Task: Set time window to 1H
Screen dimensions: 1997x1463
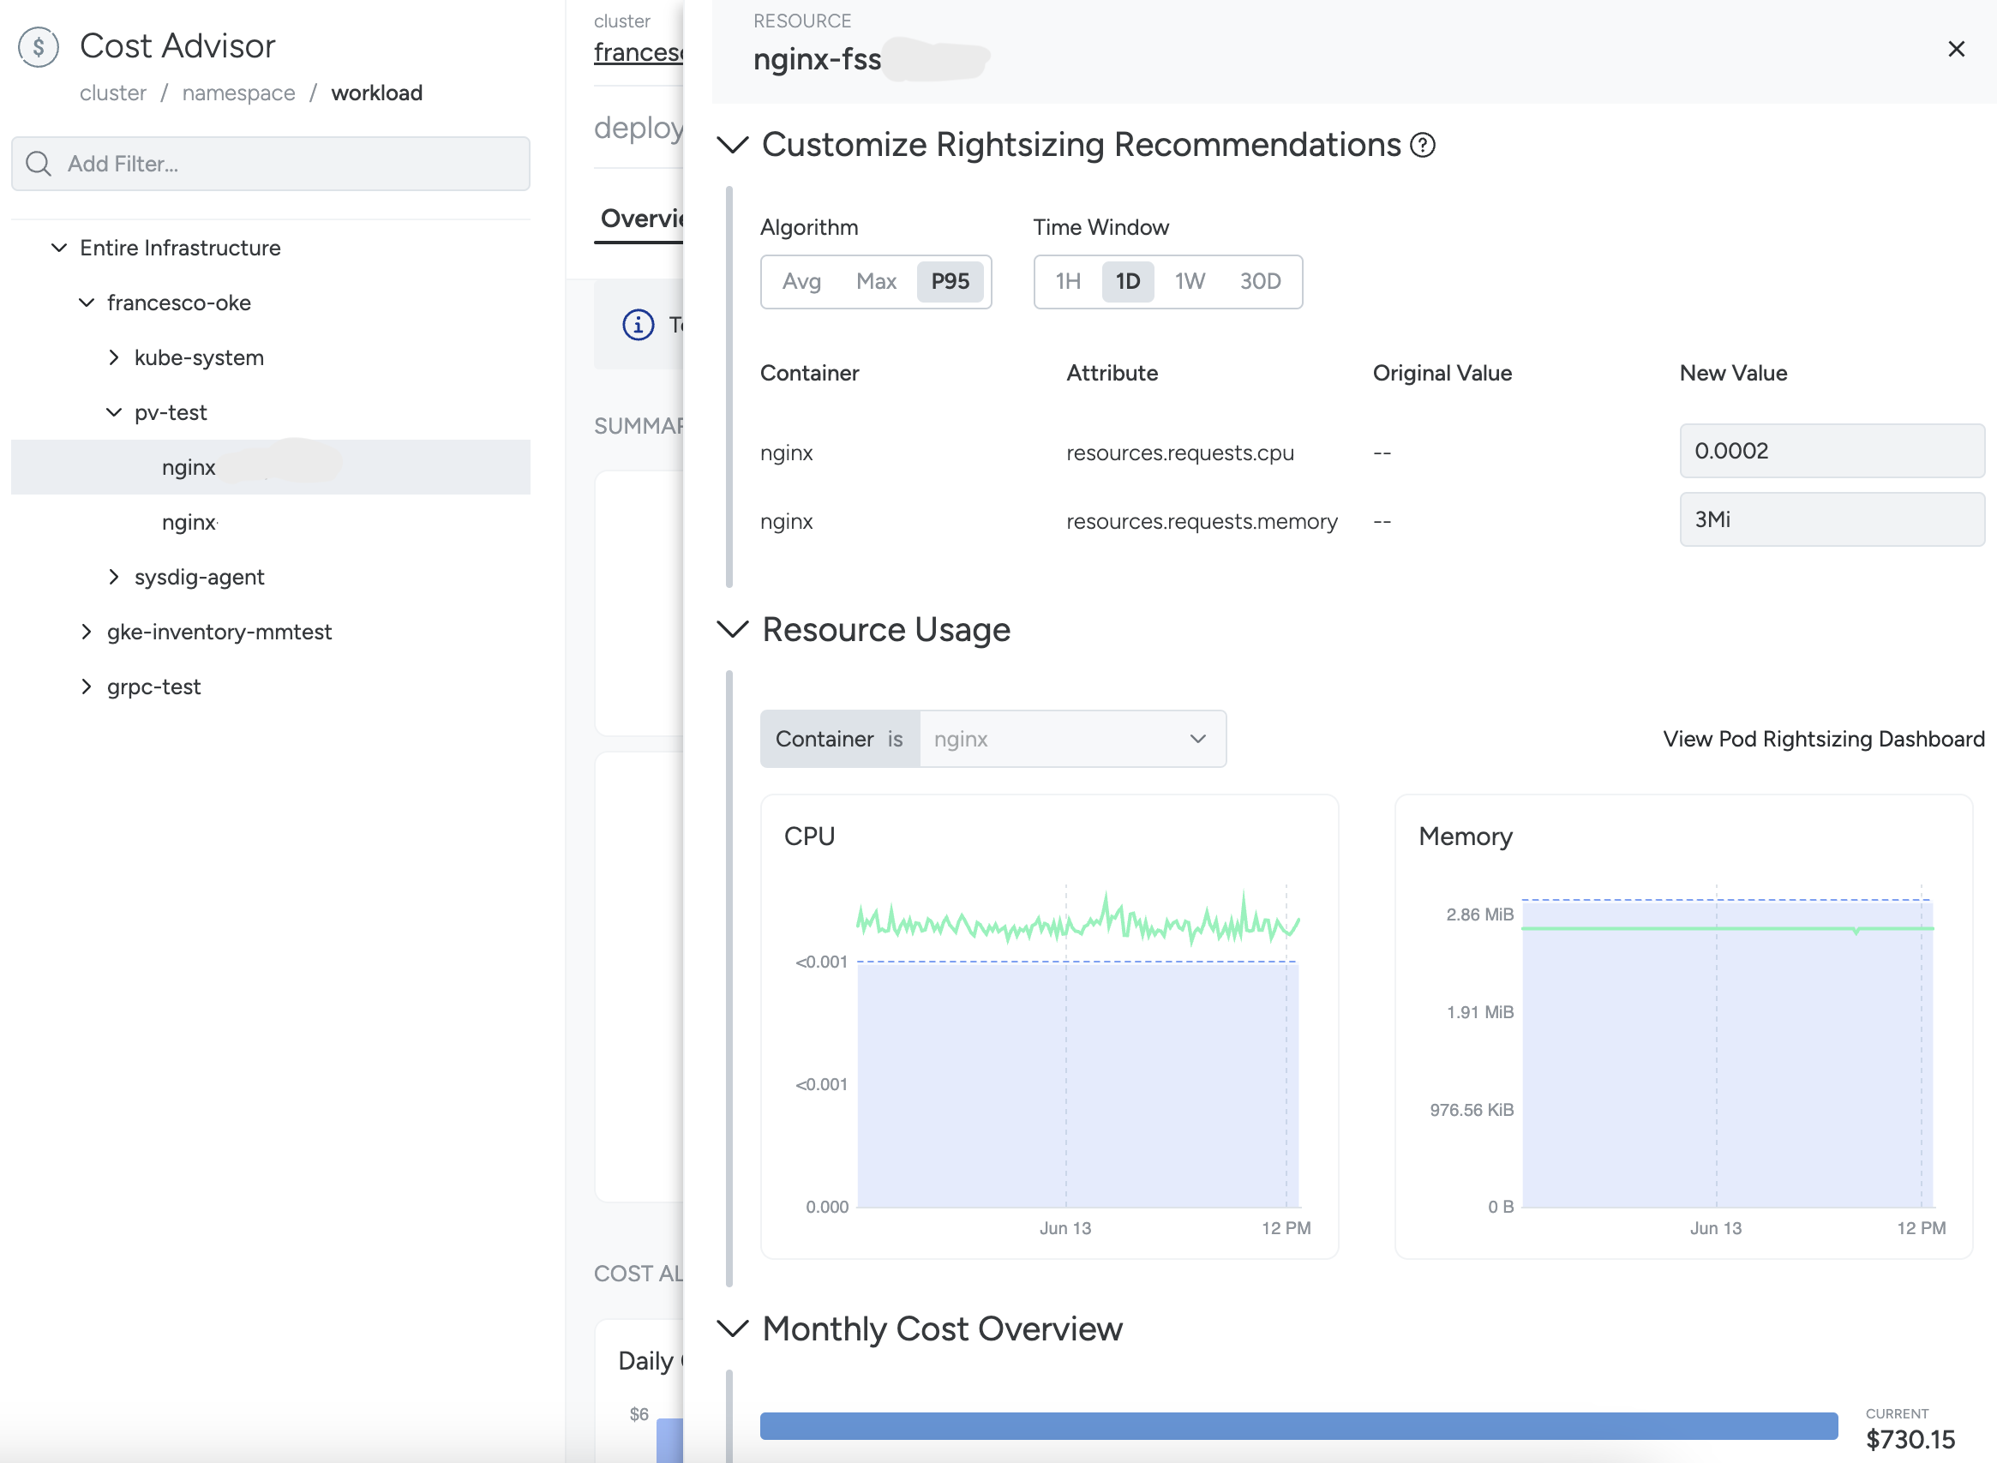Action: tap(1068, 282)
